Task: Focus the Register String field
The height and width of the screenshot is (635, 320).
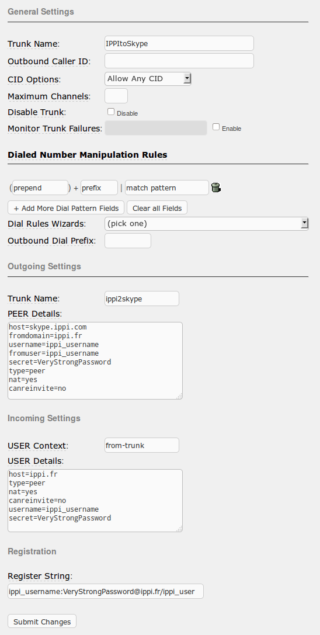Action: tap(105, 591)
